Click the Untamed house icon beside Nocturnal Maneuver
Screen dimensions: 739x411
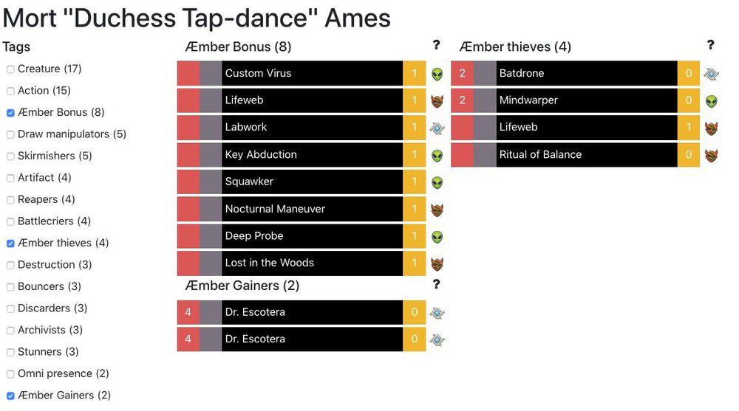[437, 210]
